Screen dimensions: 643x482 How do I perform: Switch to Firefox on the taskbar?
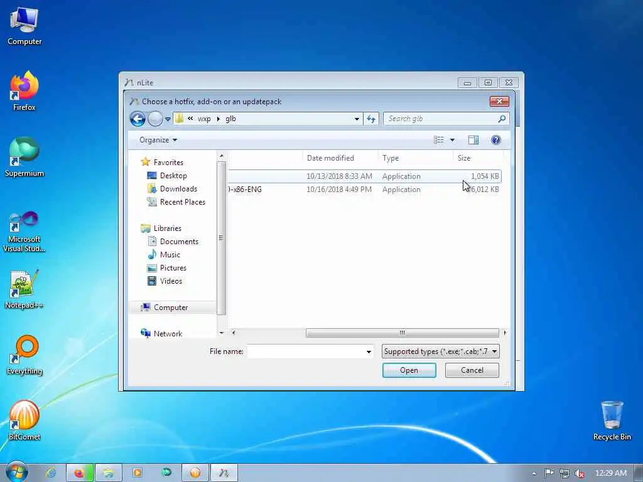(80, 473)
